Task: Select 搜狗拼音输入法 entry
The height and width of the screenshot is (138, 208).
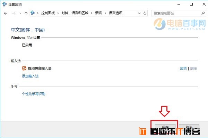Action: click(x=40, y=68)
